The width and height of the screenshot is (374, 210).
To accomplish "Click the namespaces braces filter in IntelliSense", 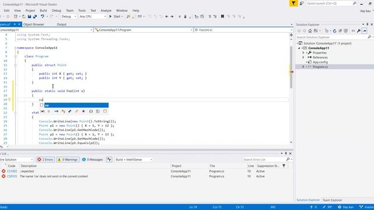I will (91, 111).
